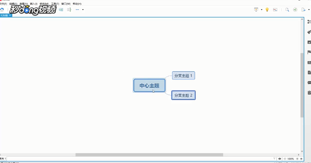
Task: Click the horizontal scrollbar right arrow
Action: click(x=299, y=155)
